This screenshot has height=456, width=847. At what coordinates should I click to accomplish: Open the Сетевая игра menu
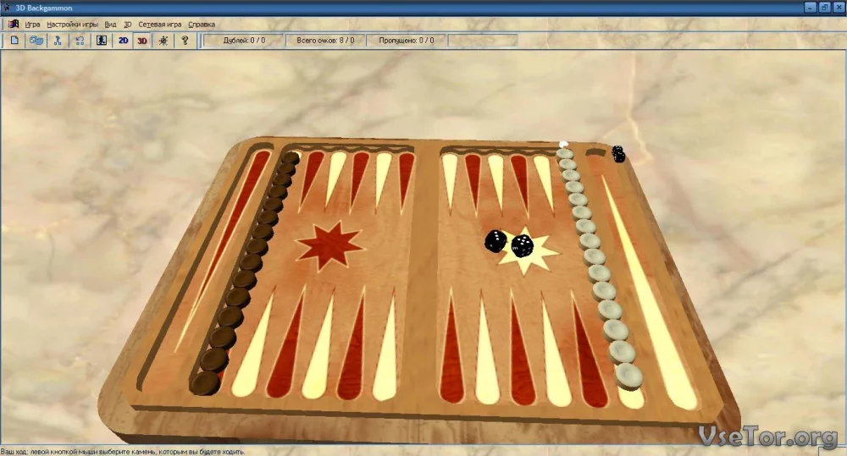[160, 25]
